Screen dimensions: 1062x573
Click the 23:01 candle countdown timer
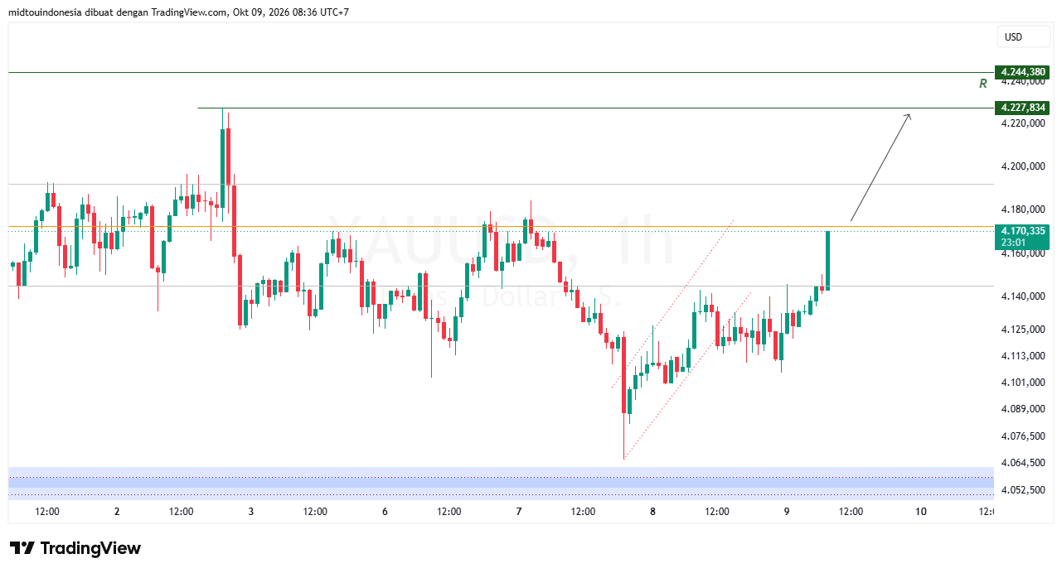click(x=1012, y=243)
